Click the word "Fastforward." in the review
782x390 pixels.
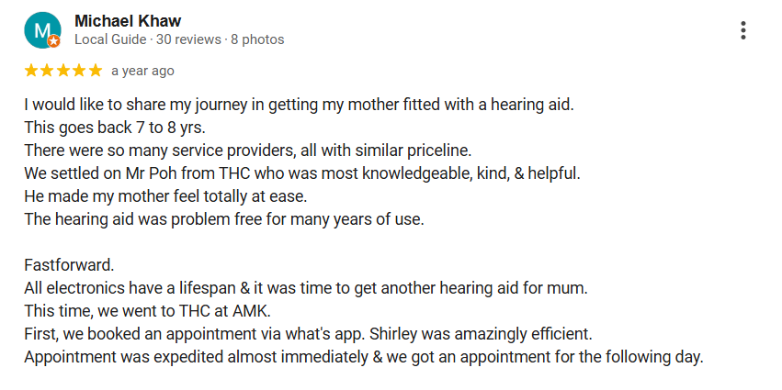click(69, 265)
